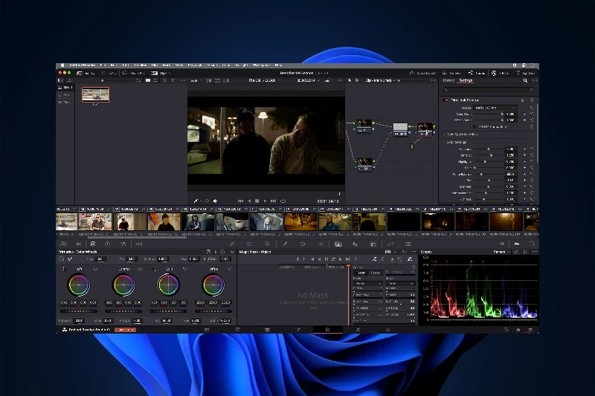Screen dimensions: 595x396
Task: Select the Color Wheels palette icon
Action: click(93, 244)
